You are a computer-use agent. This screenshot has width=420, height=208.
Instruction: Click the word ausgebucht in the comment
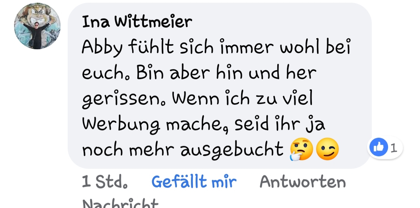232,150
